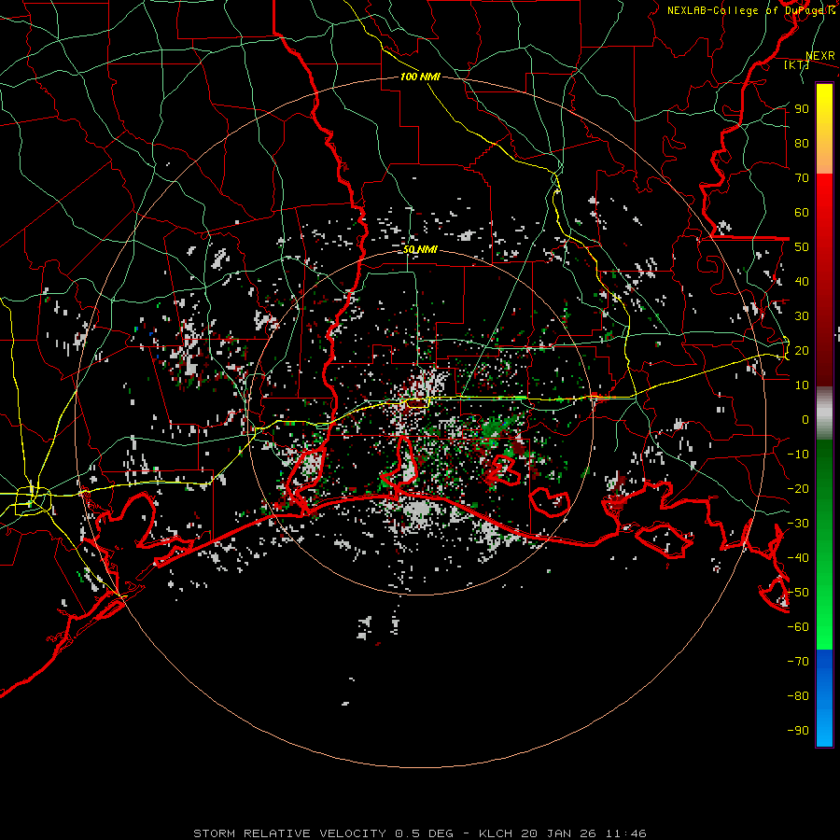Click the -80 scale value
This screenshot has height=840, width=840.
coord(798,696)
